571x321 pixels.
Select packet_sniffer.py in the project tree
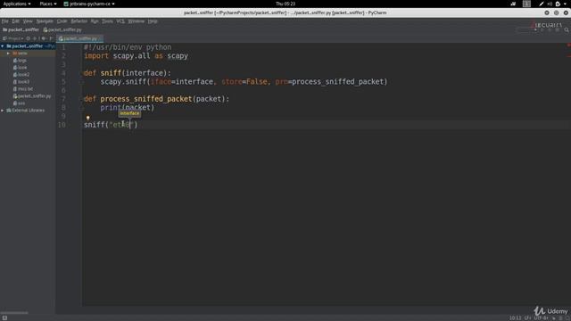point(32,95)
